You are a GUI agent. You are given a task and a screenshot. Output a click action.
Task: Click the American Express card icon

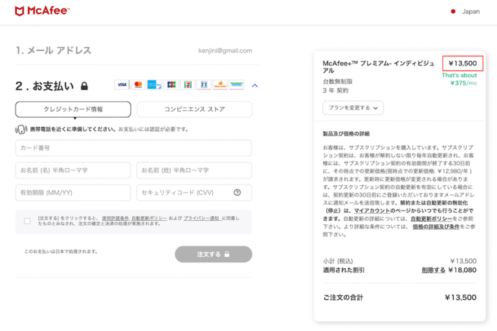(x=155, y=85)
